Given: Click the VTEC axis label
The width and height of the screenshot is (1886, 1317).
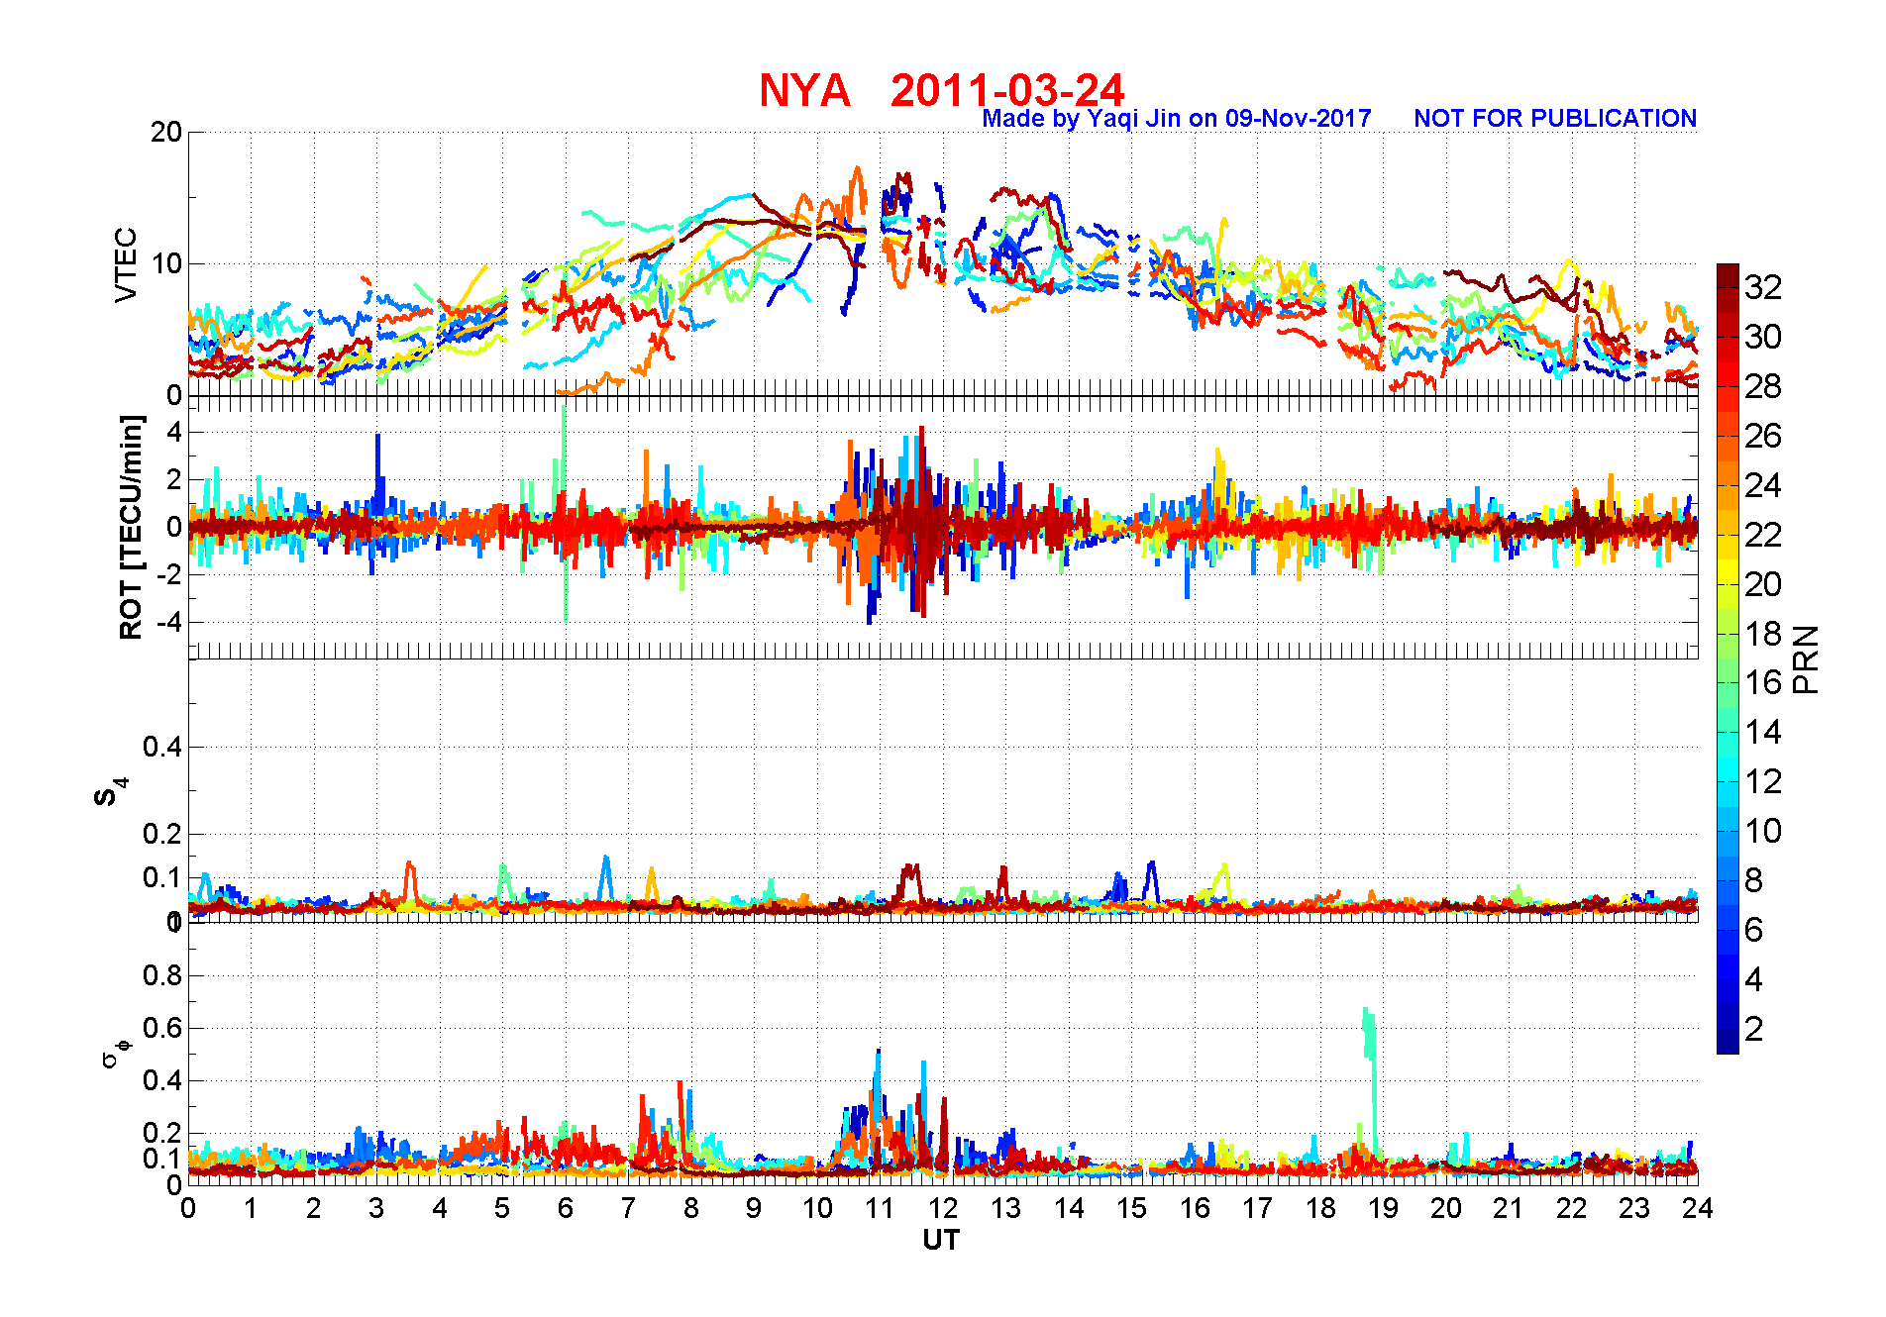Looking at the screenshot, I should tap(126, 264).
